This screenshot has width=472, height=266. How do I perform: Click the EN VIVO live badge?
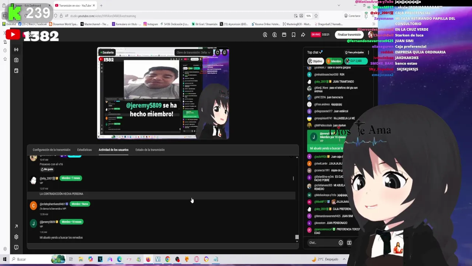pos(316,35)
